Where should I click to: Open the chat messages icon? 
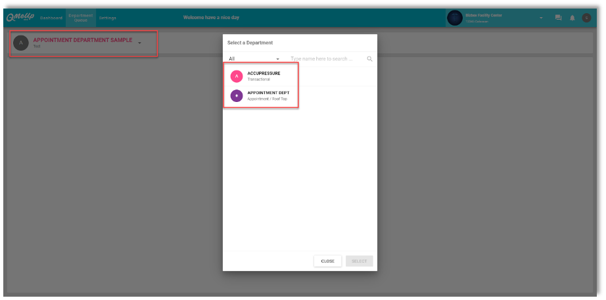point(558,18)
